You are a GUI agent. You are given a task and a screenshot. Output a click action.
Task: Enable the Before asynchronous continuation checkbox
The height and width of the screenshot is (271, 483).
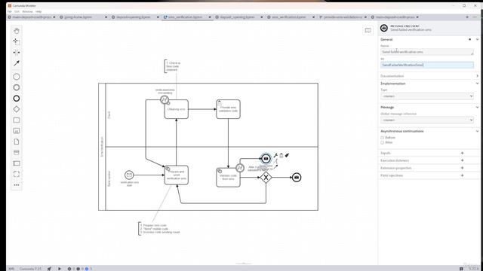[383, 138]
